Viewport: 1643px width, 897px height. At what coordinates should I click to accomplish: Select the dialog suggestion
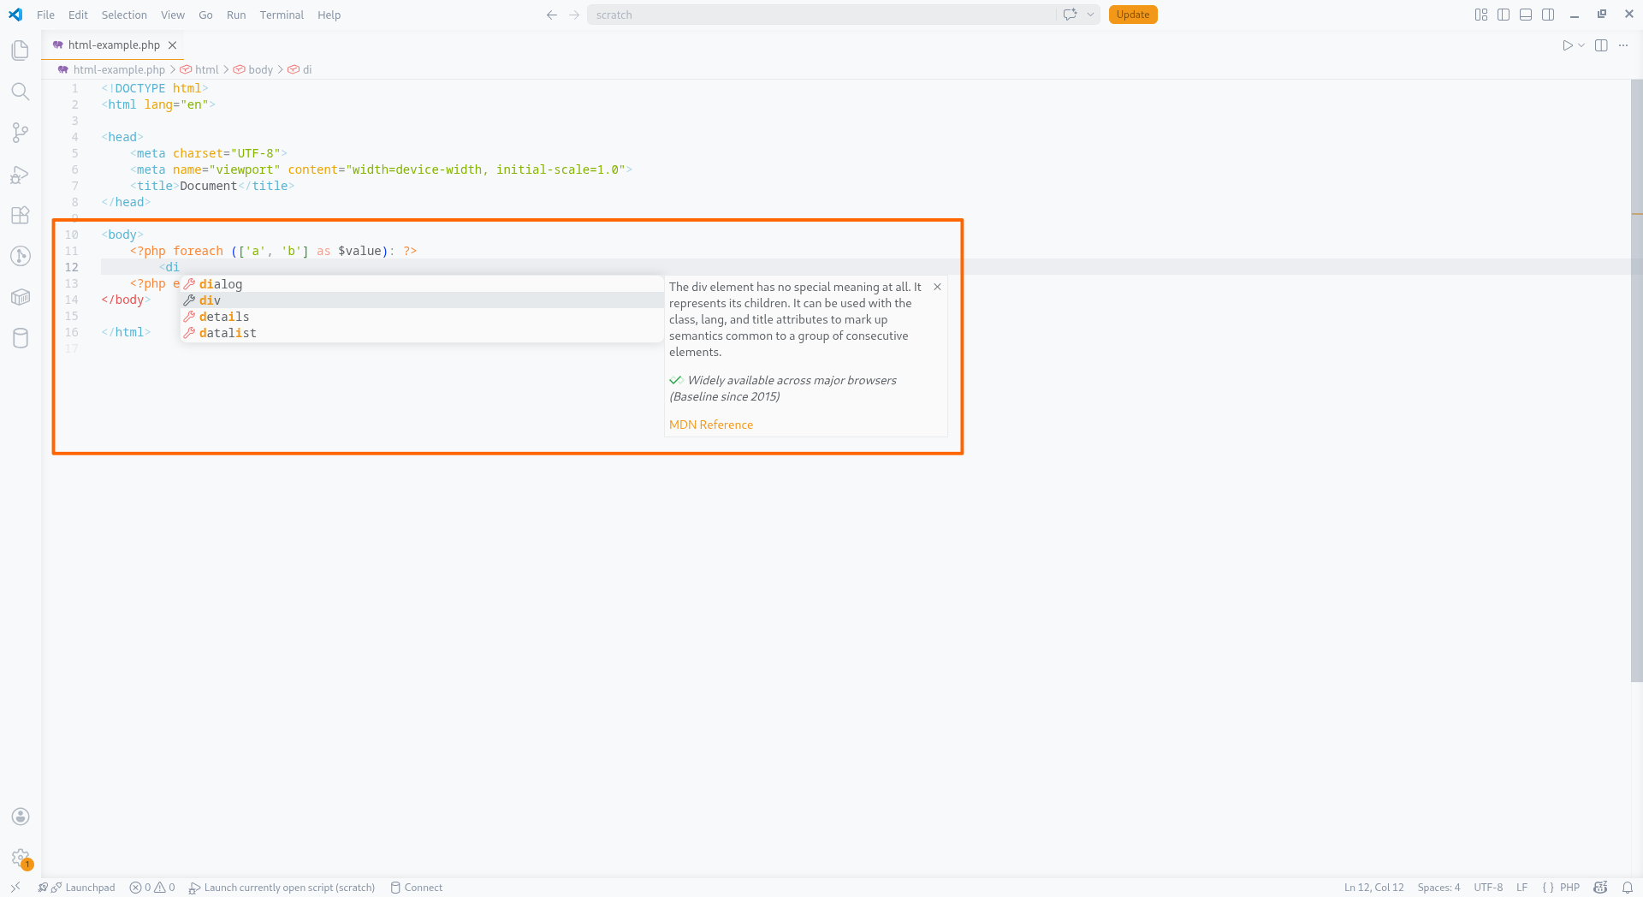[x=422, y=284]
